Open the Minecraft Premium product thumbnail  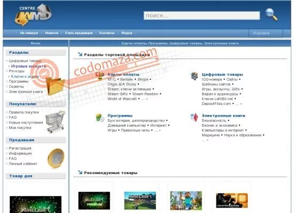(x=94, y=200)
